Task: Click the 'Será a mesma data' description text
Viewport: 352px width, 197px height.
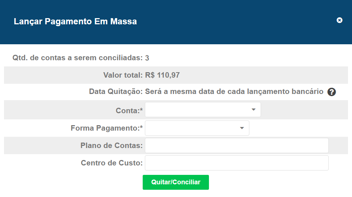Action: [234, 91]
